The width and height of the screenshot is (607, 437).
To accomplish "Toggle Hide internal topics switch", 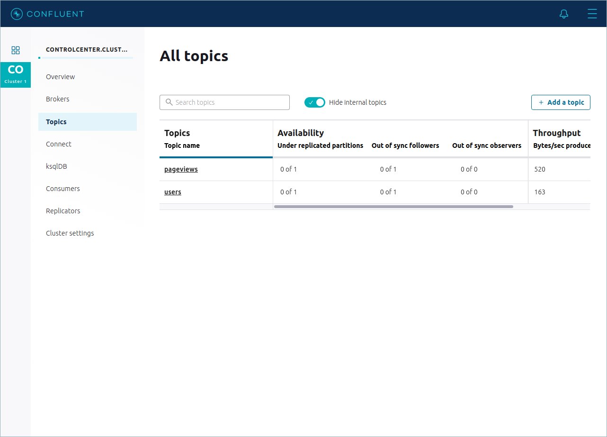I will point(315,102).
